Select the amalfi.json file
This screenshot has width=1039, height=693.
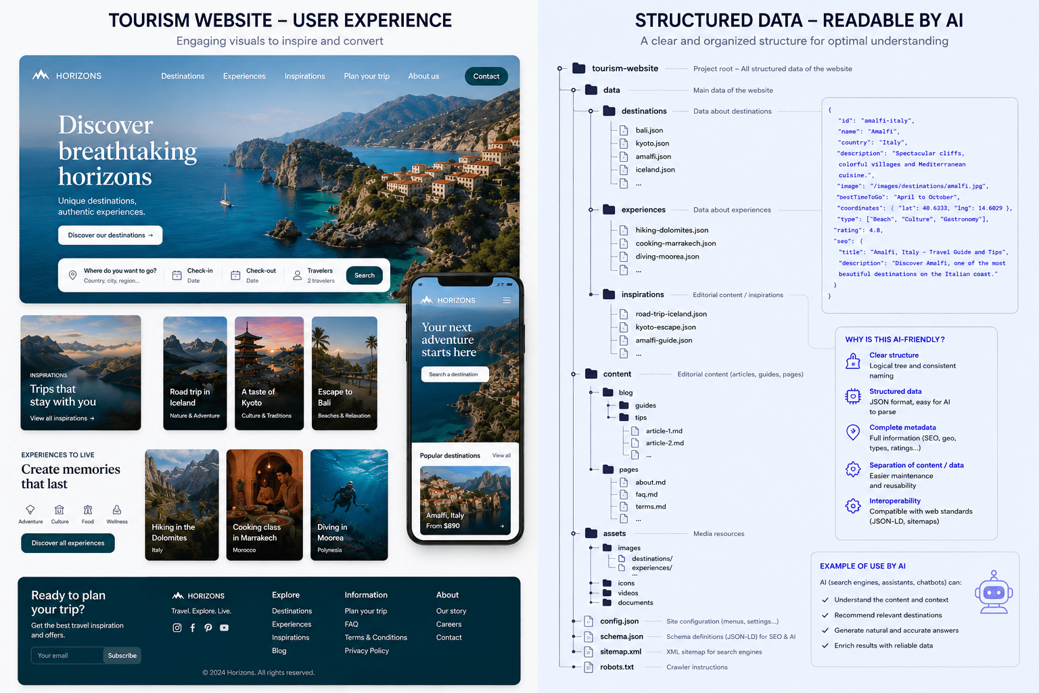(x=653, y=156)
